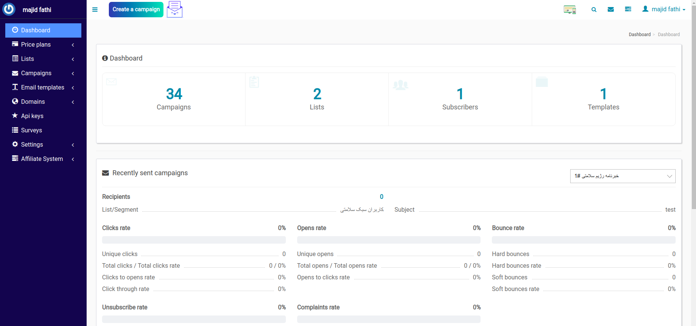Open the search magnifier icon in header

tap(594, 10)
